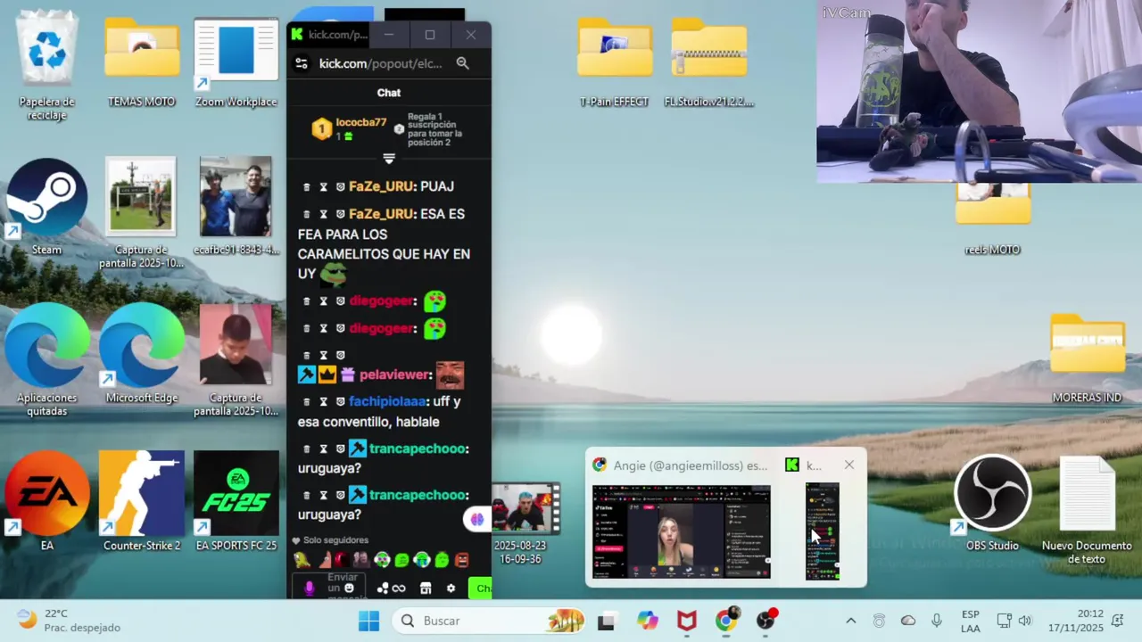
Task: Click the Buscar taskbar search box
Action: tap(489, 621)
